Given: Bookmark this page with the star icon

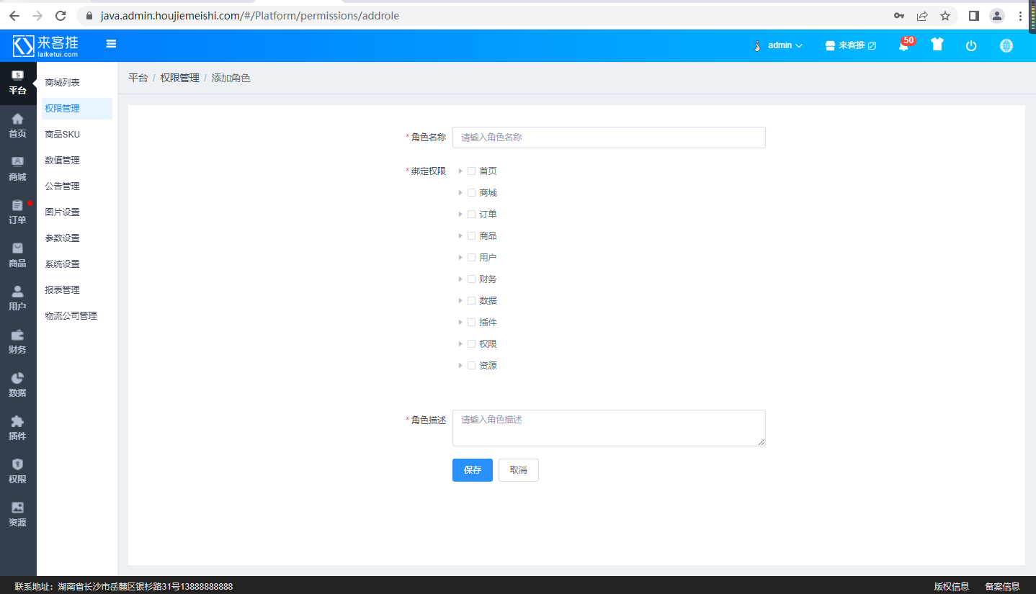Looking at the screenshot, I should pos(945,15).
